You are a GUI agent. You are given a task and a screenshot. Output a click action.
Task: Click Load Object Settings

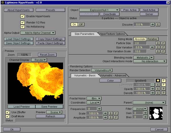click(19, 39)
